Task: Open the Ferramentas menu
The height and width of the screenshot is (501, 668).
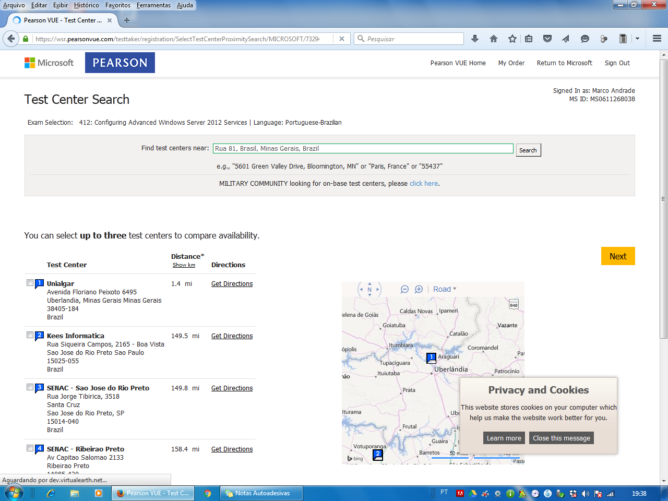Action: click(153, 5)
